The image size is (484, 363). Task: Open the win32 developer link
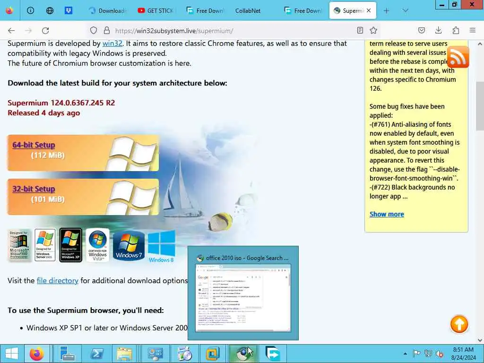[112, 43]
